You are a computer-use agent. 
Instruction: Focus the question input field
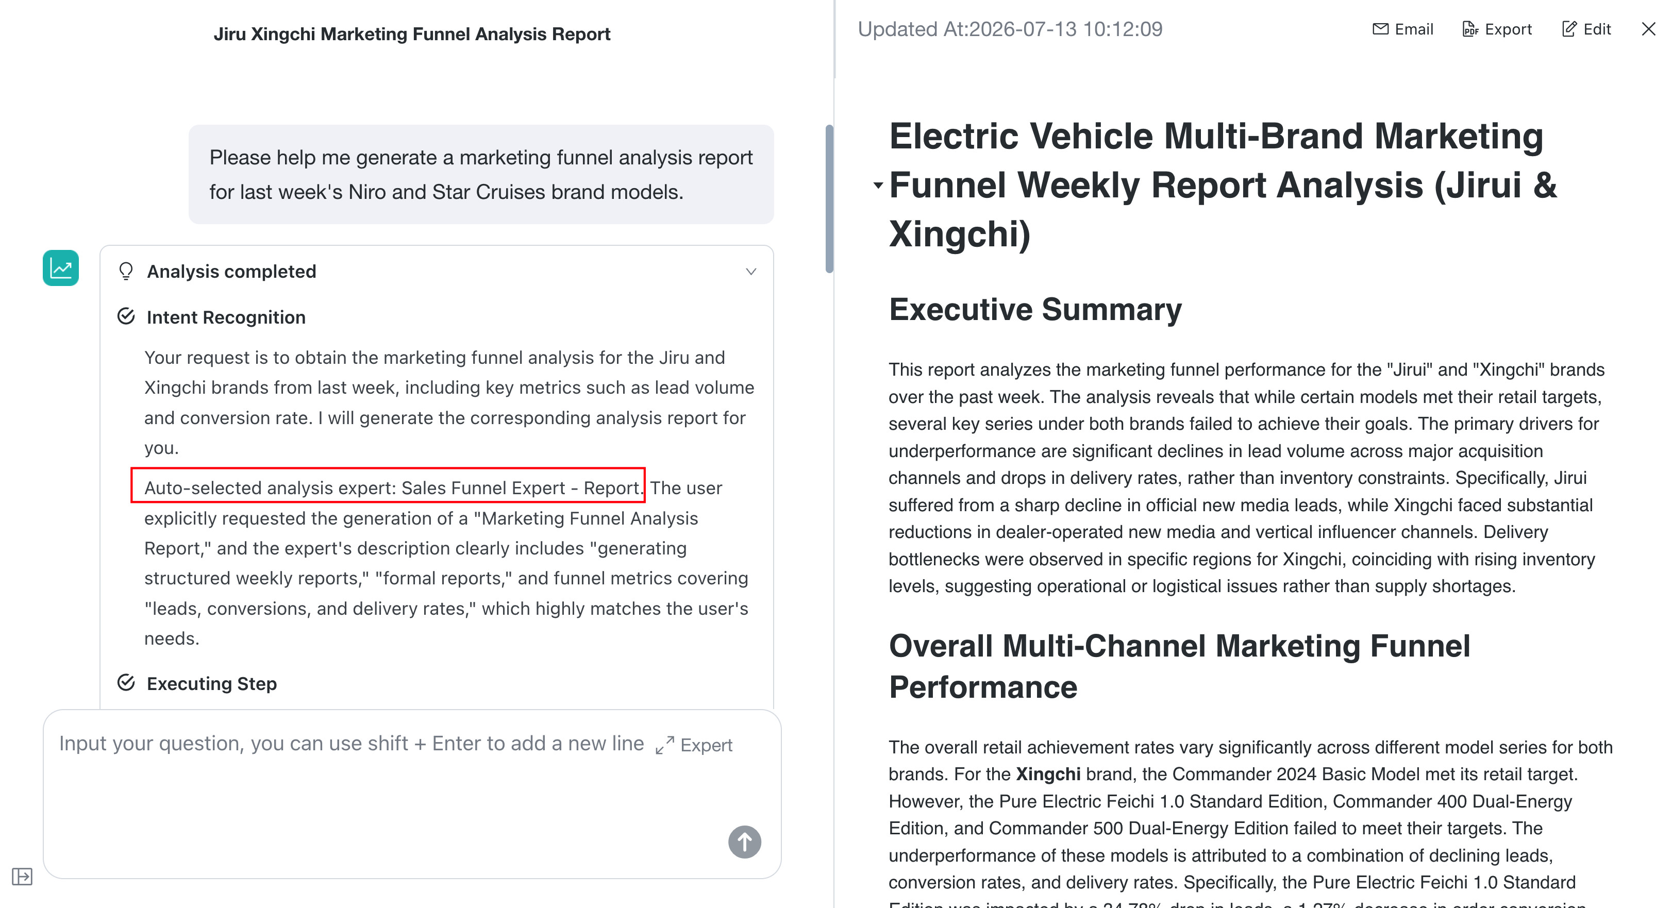click(412, 794)
